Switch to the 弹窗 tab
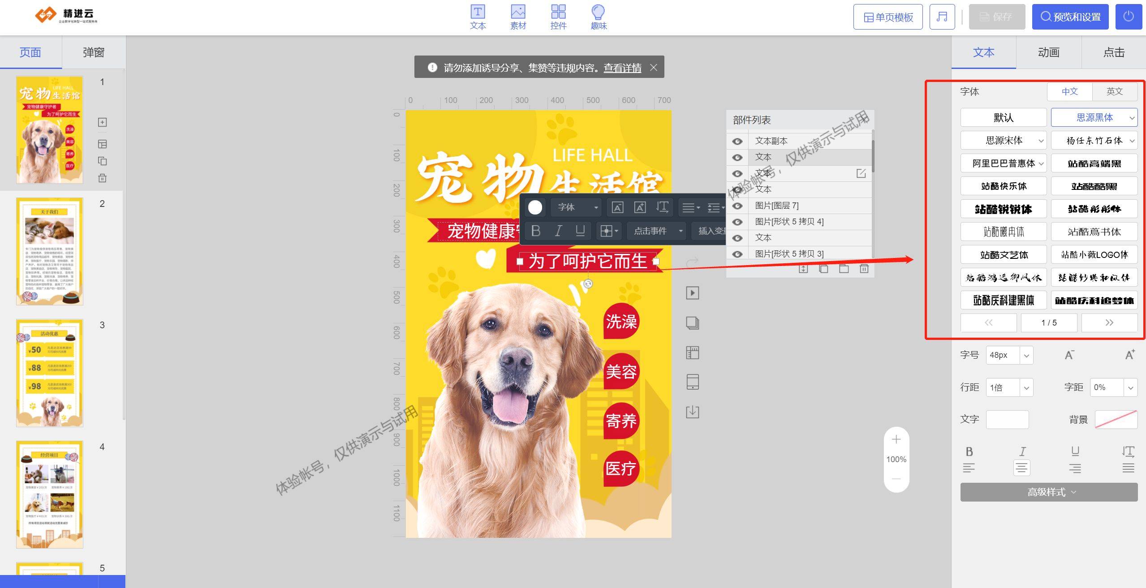Viewport: 1146px width, 588px height. tap(94, 52)
